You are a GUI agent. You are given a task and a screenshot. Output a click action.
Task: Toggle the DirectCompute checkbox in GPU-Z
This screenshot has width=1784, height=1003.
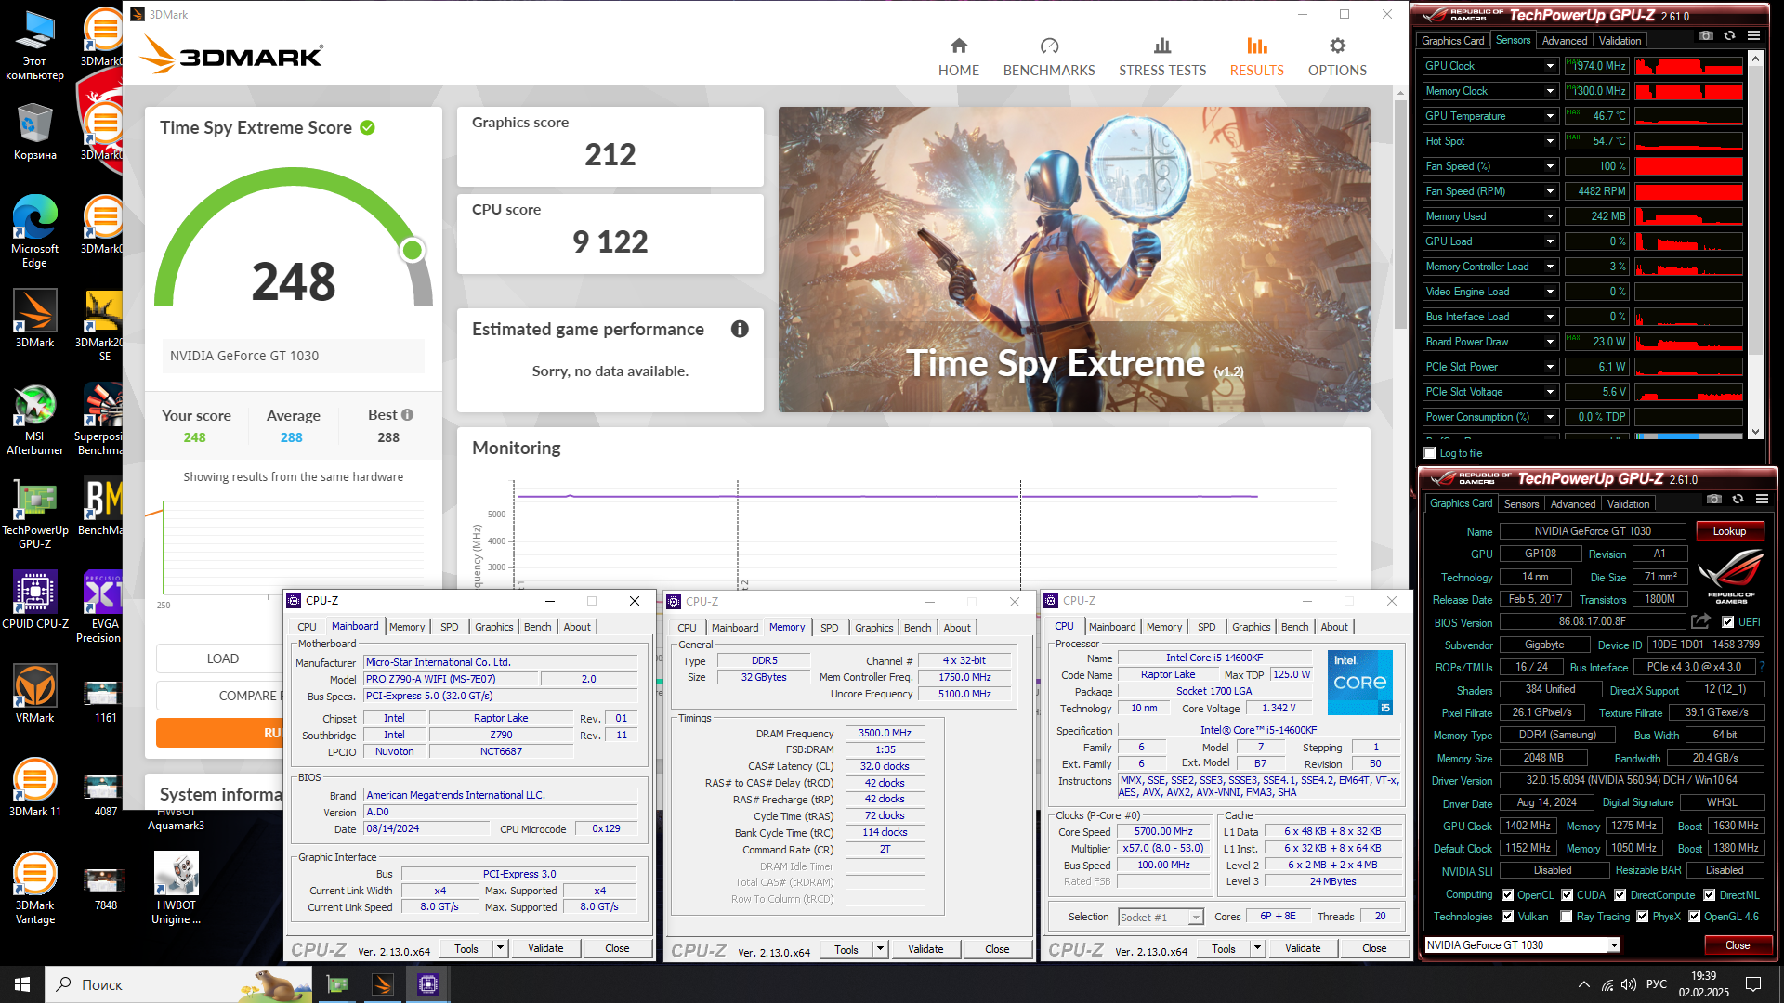click(x=1620, y=895)
